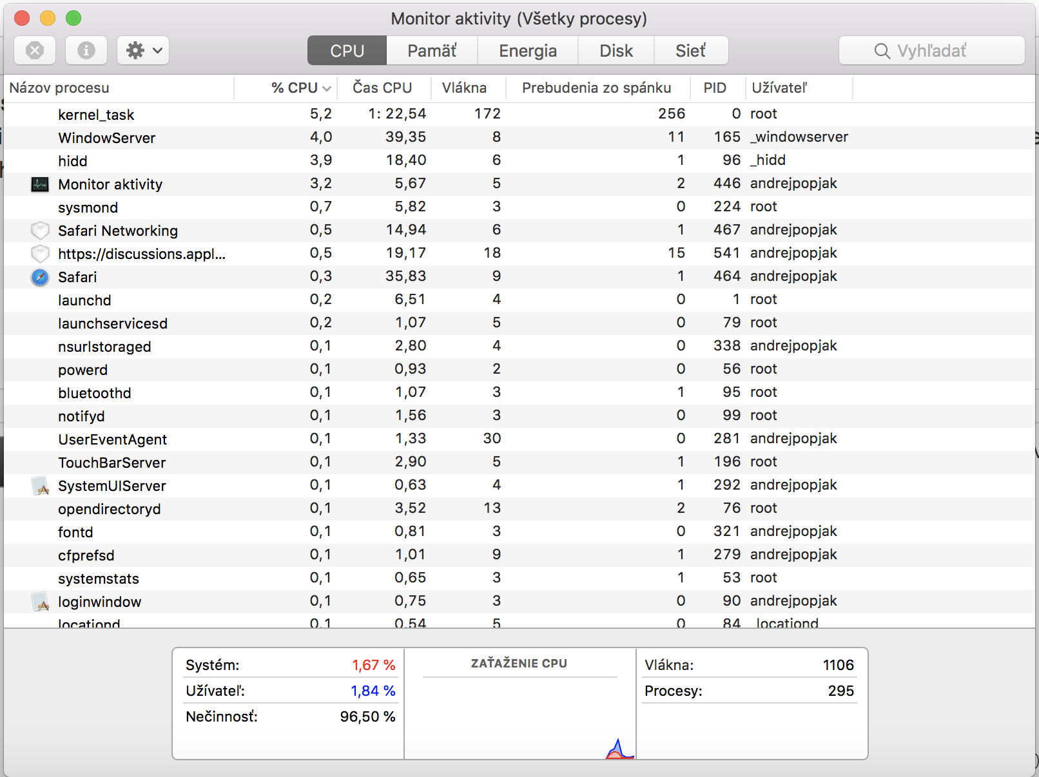The image size is (1039, 777).
Task: Select the UserEventAgent process
Action: (x=519, y=439)
